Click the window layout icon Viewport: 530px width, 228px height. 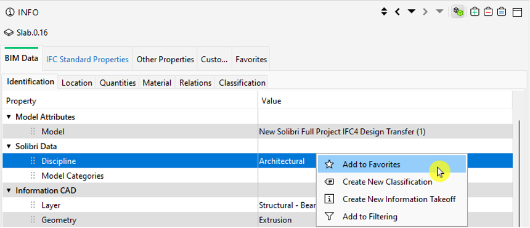518,12
